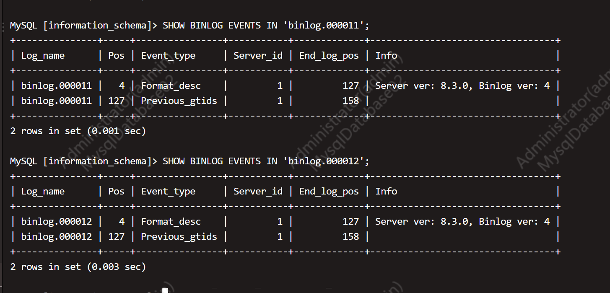The width and height of the screenshot is (610, 293).
Task: Click the terminal cursor block at the bottom
Action: point(165,290)
